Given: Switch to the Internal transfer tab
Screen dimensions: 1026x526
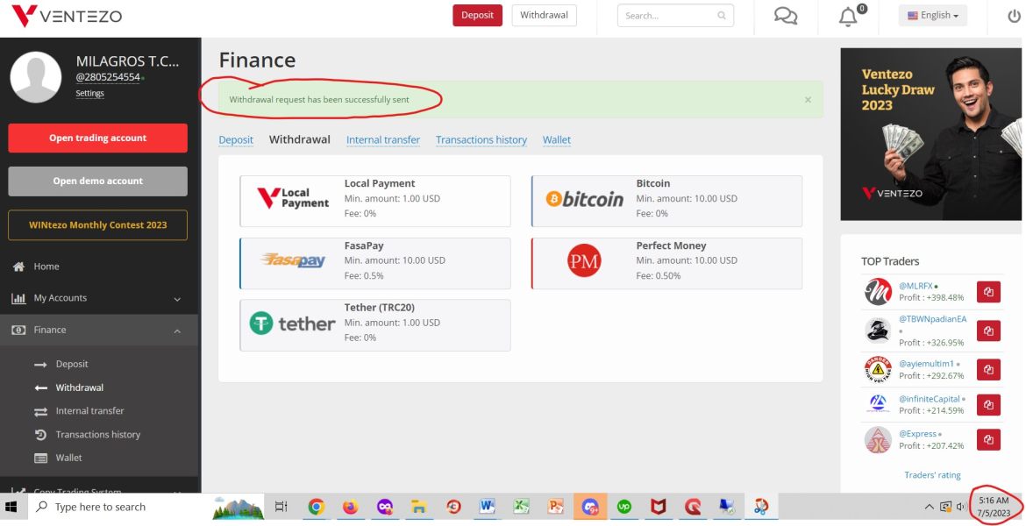Looking at the screenshot, I should click(383, 139).
